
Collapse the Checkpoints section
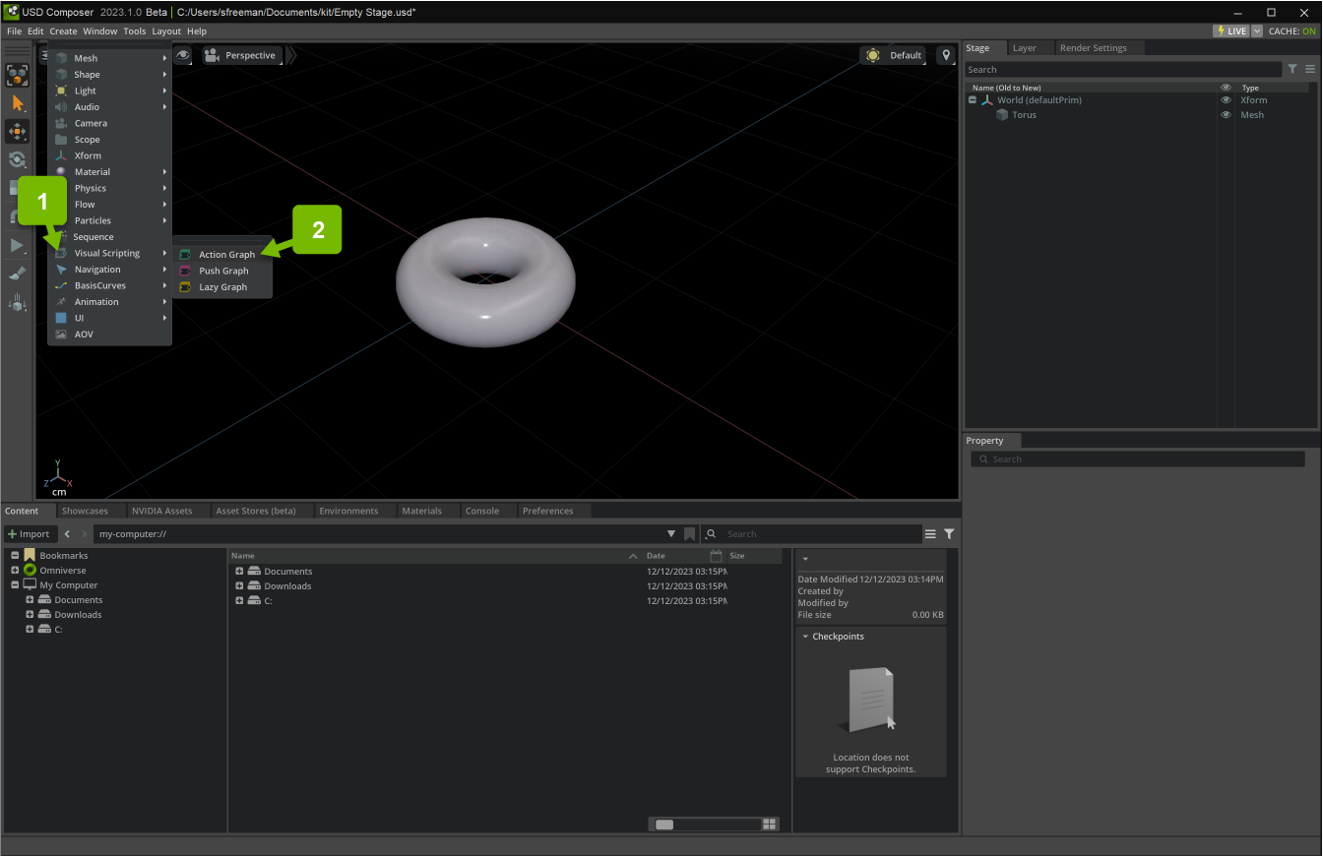pos(805,637)
